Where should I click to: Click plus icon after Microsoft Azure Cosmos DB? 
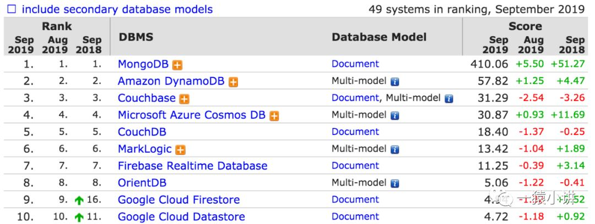(x=274, y=116)
